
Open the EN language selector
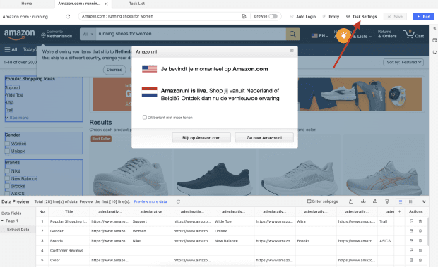(319, 36)
